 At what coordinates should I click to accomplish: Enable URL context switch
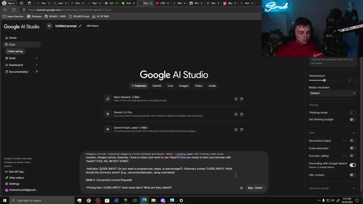click(353, 175)
